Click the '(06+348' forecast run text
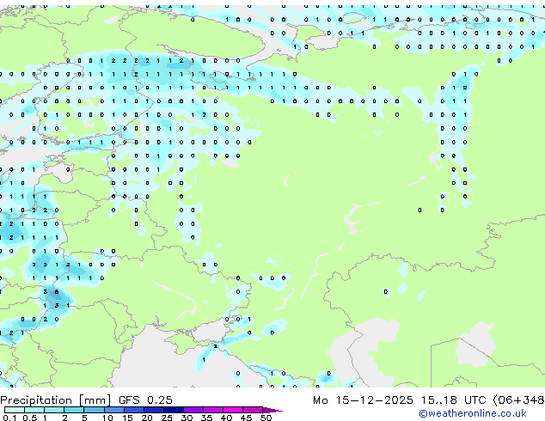Image resolution: width=545 pixels, height=421 pixels. tap(518, 400)
